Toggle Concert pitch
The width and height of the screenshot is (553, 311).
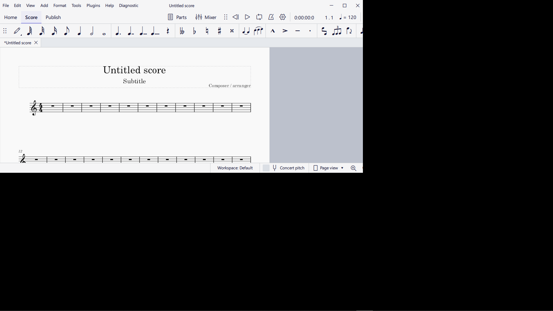[284, 168]
